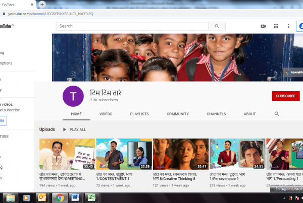
Task: Click the Creative Thinking 8 video title
Action: click(x=175, y=176)
